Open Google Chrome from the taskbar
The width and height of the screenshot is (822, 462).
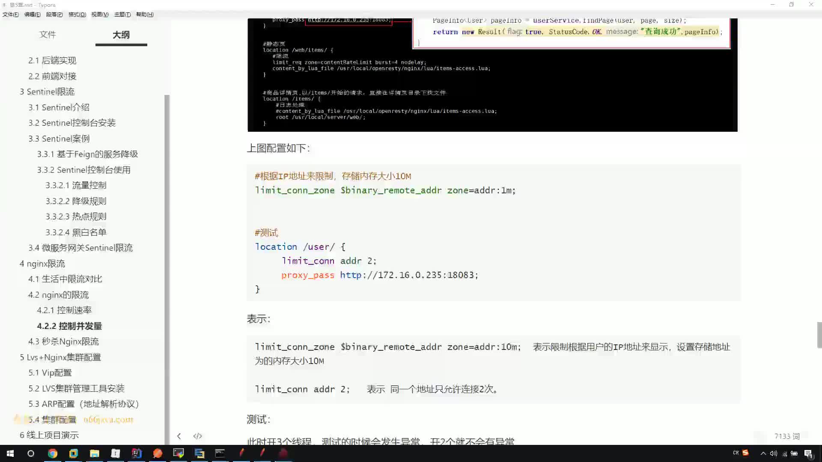click(53, 453)
